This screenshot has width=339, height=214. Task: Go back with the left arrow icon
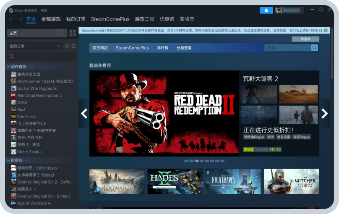pos(11,19)
